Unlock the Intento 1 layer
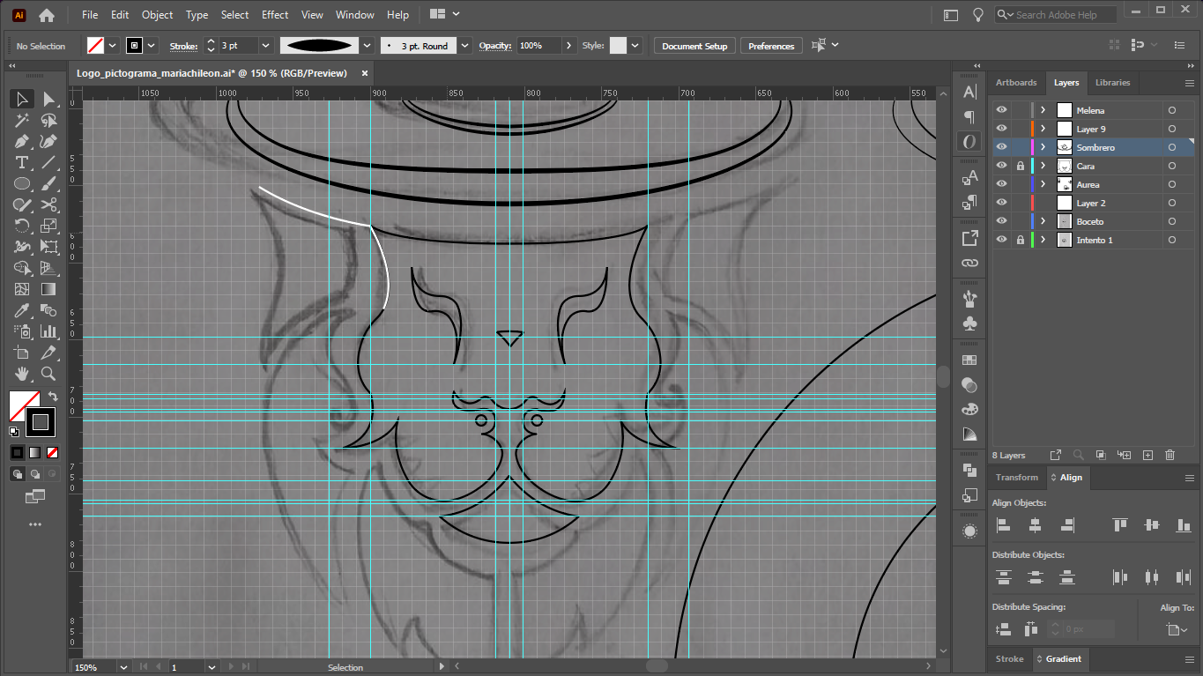 pyautogui.click(x=1020, y=240)
